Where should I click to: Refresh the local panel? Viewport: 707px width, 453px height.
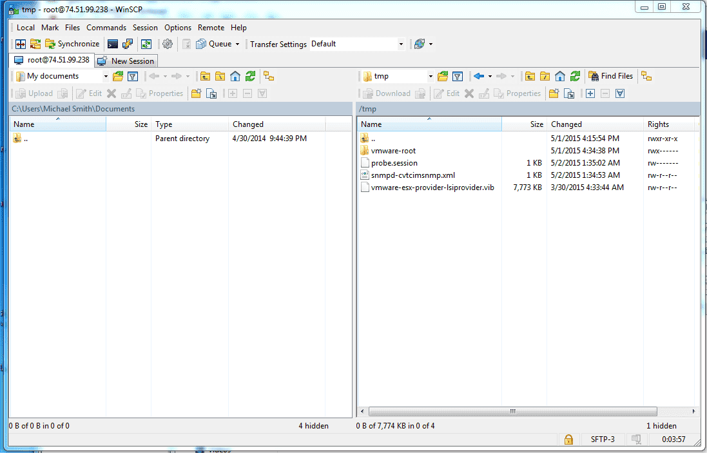pos(250,76)
